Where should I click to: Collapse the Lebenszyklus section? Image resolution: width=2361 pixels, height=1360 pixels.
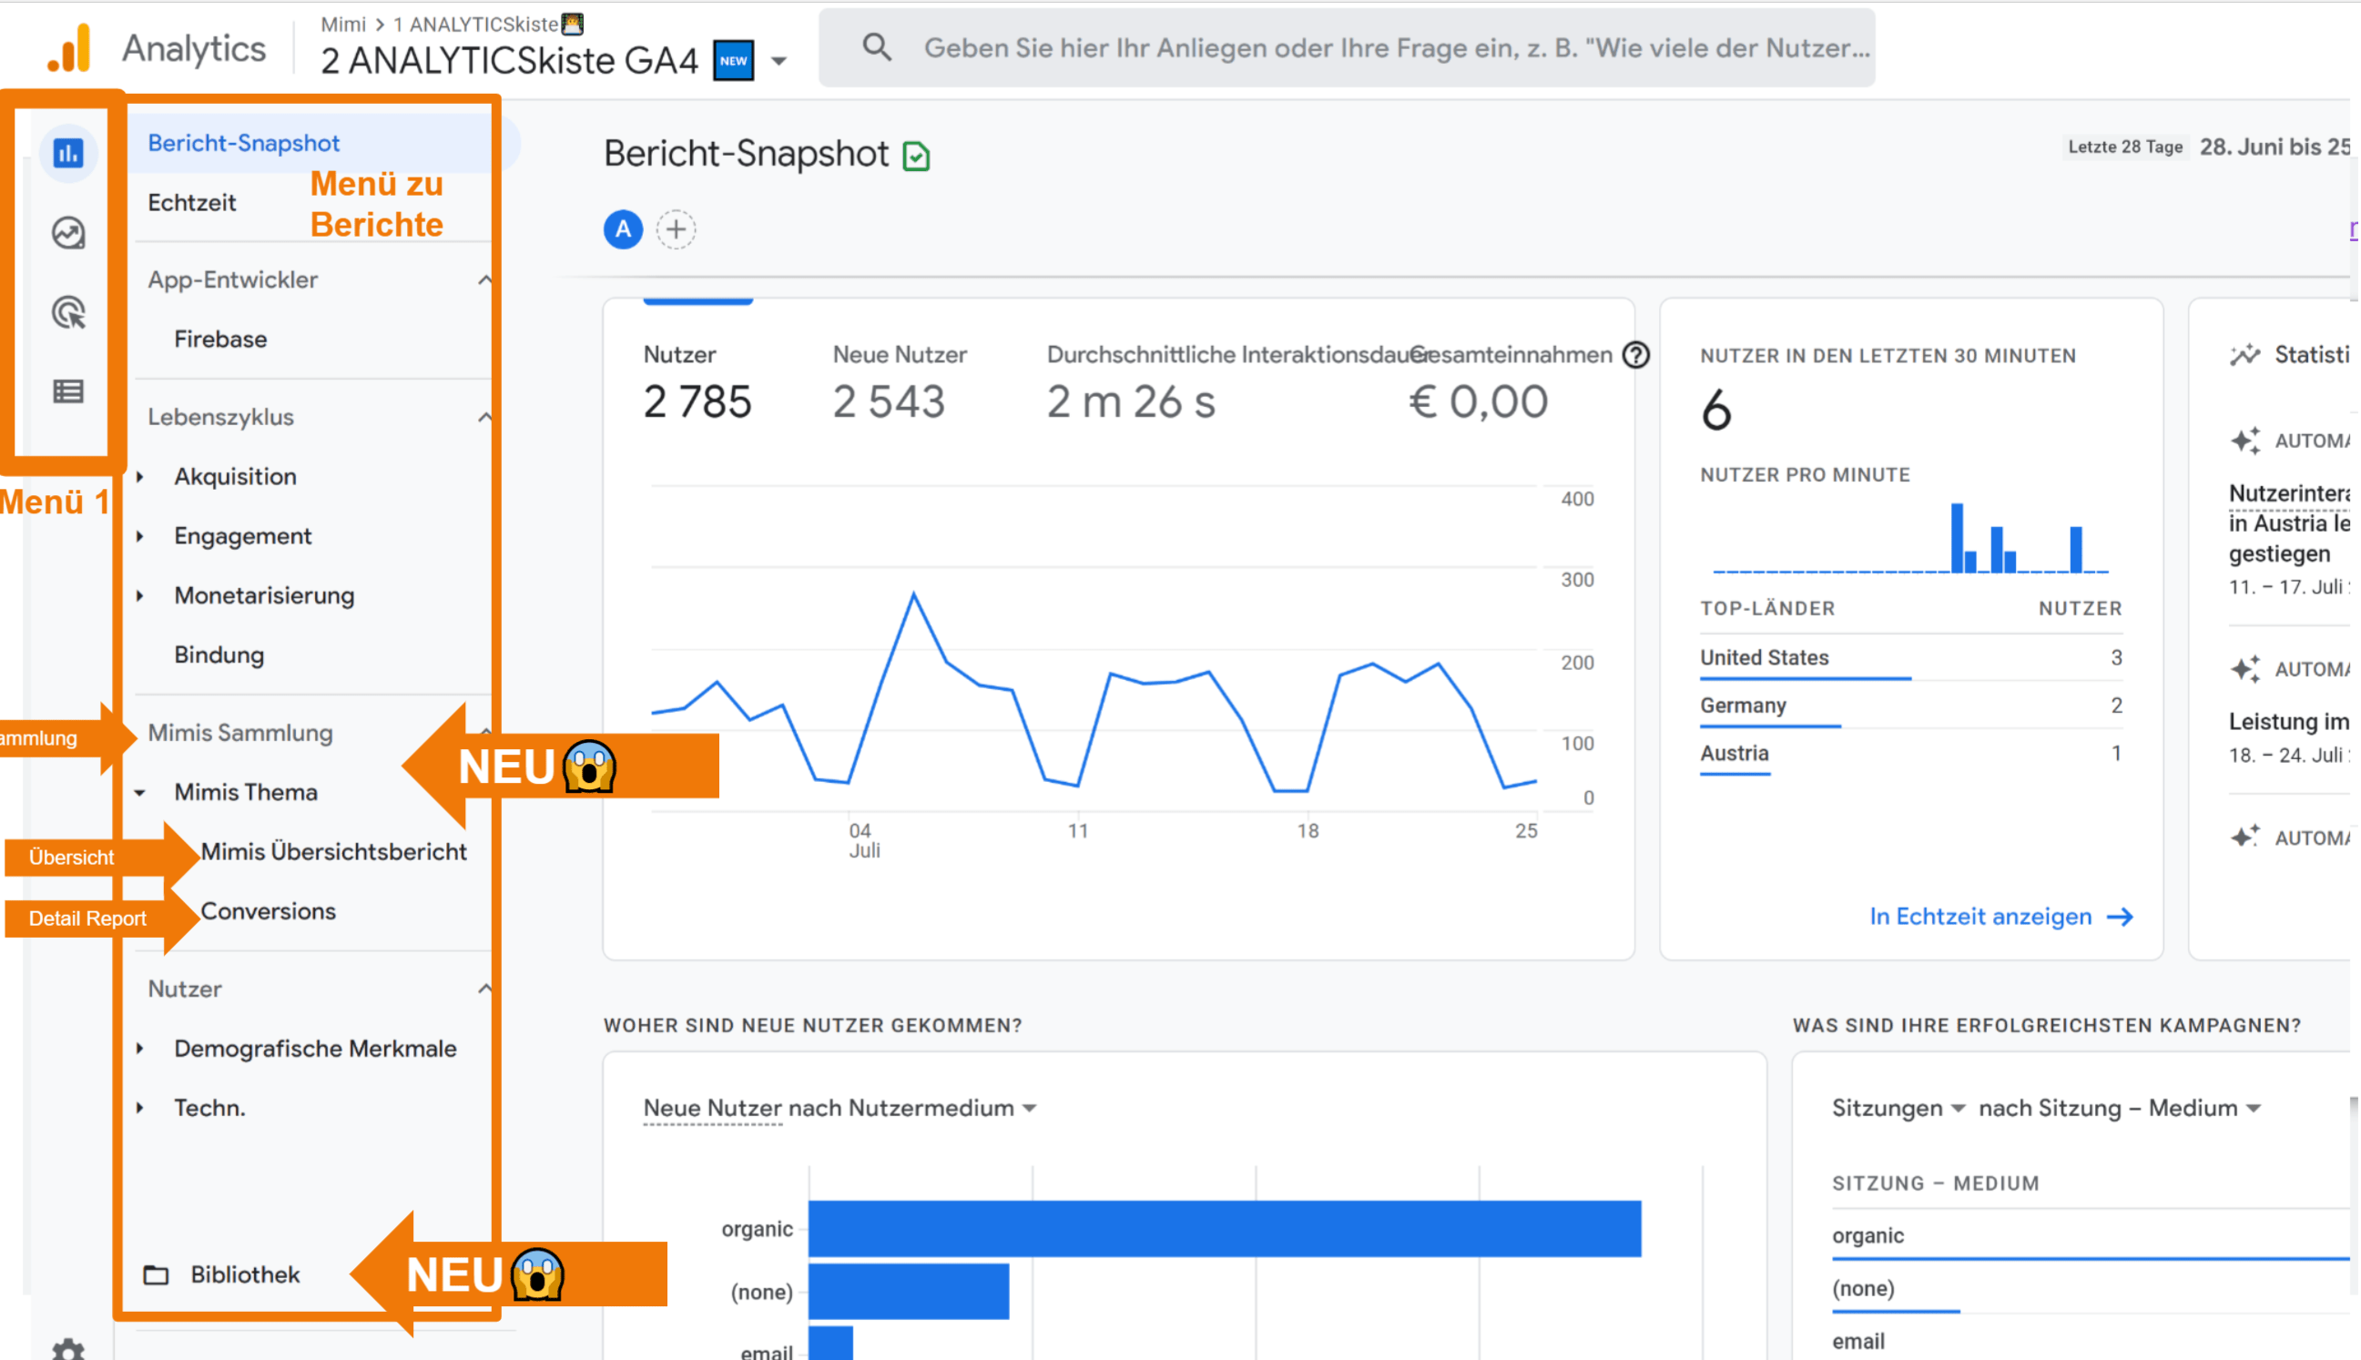484,418
